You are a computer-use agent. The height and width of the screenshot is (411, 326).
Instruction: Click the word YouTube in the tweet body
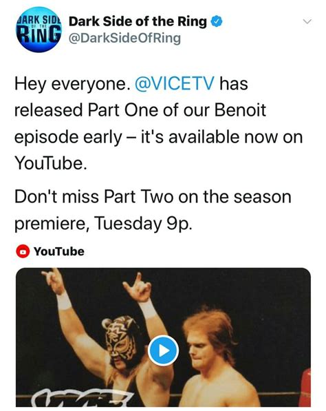[x=50, y=163]
